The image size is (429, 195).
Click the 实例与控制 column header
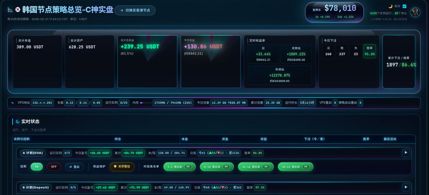[x=21, y=139]
